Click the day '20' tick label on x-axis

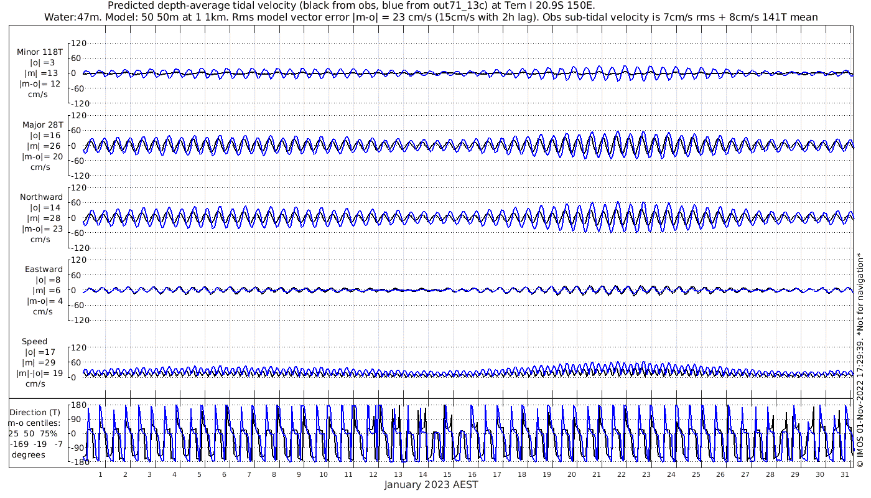[x=571, y=474]
